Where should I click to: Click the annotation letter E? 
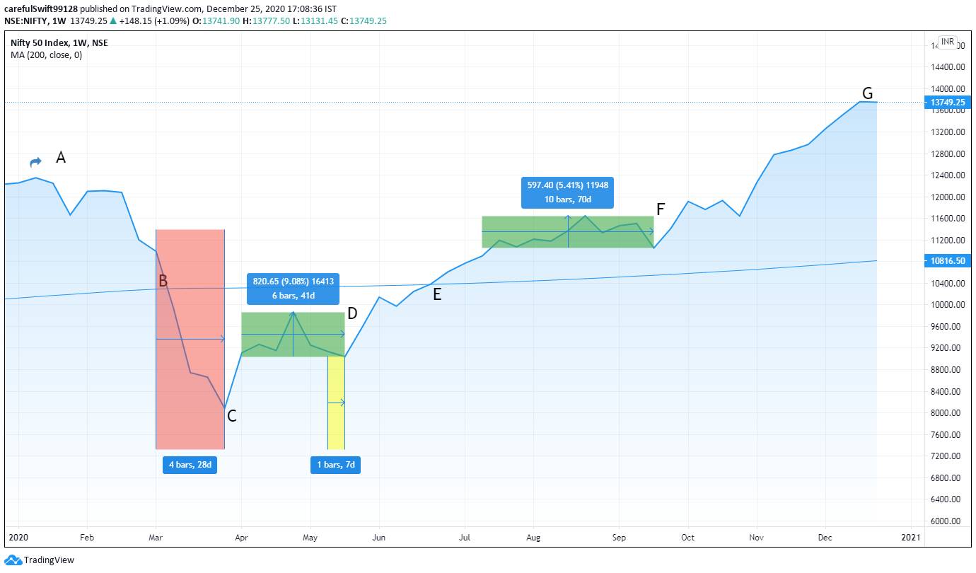click(x=437, y=295)
